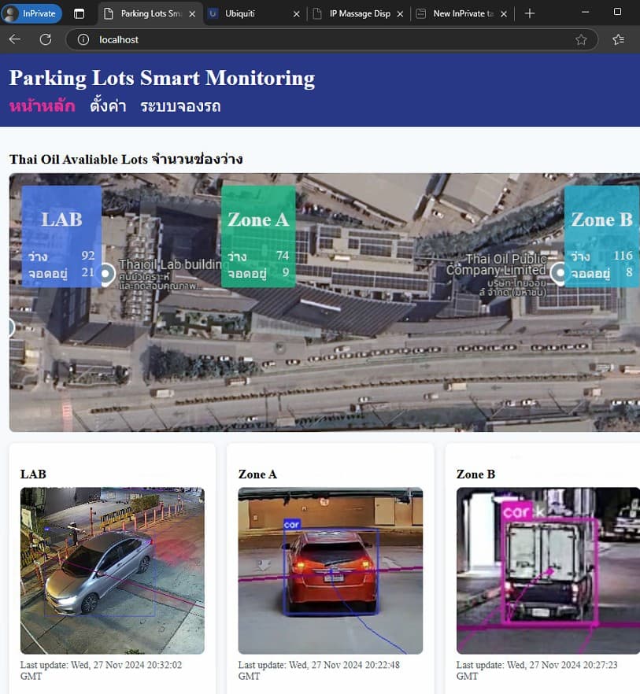The height and width of the screenshot is (694, 640).
Task: Click the Thaioil Lab building map pin
Action: pos(106,275)
